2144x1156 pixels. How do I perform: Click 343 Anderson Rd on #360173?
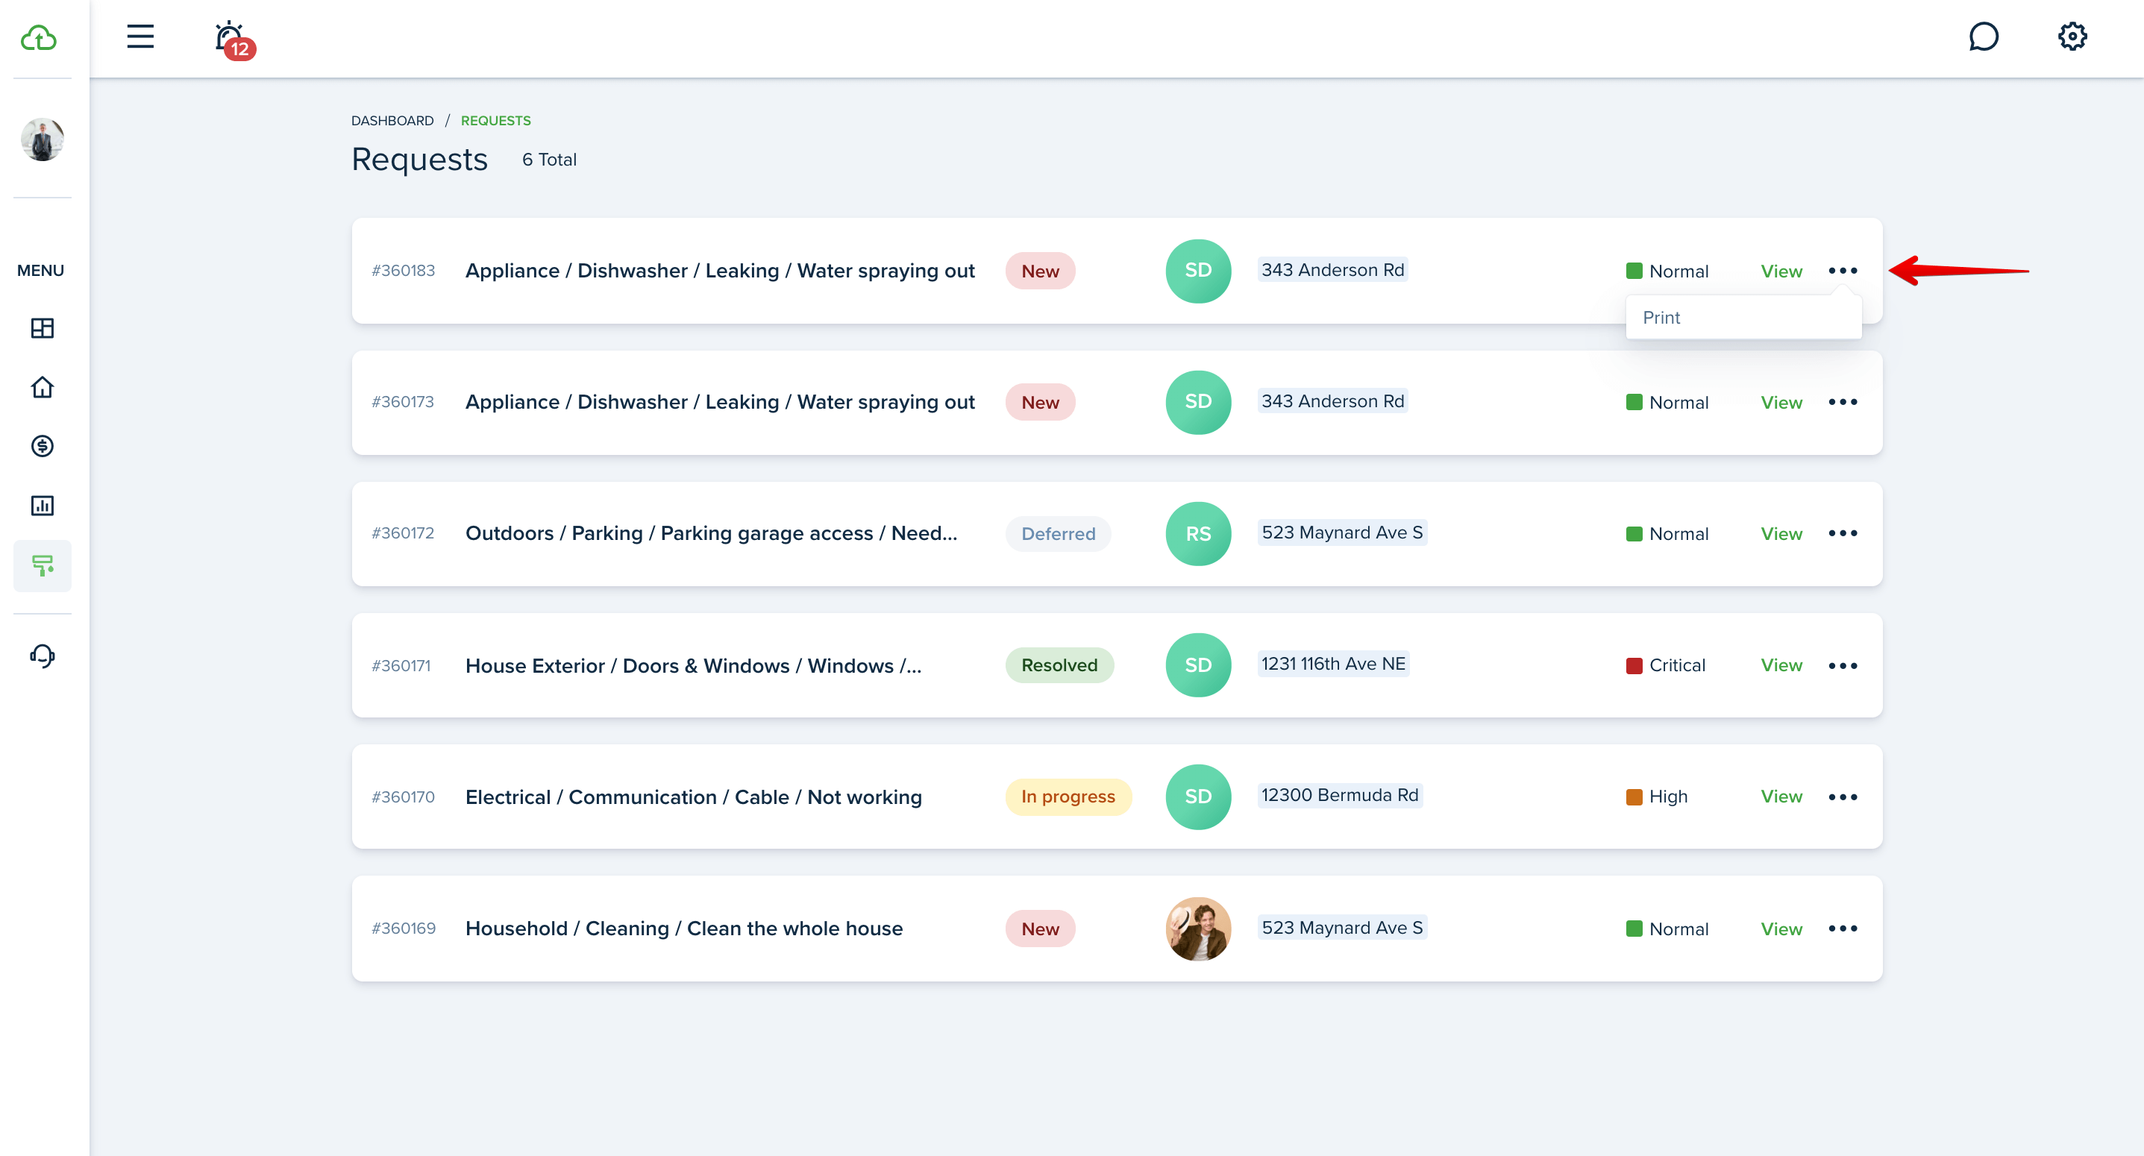click(1332, 401)
